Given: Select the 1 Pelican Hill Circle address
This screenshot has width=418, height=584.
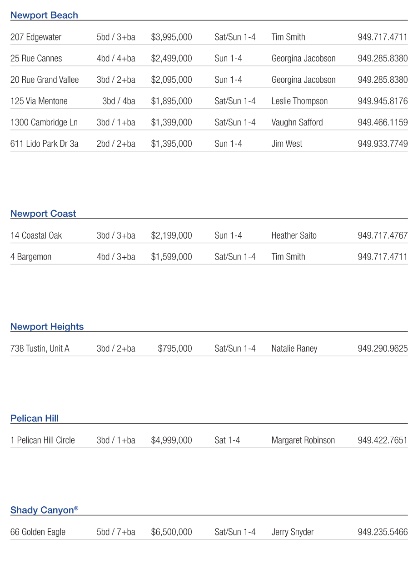Looking at the screenshot, I should [x=43, y=440].
